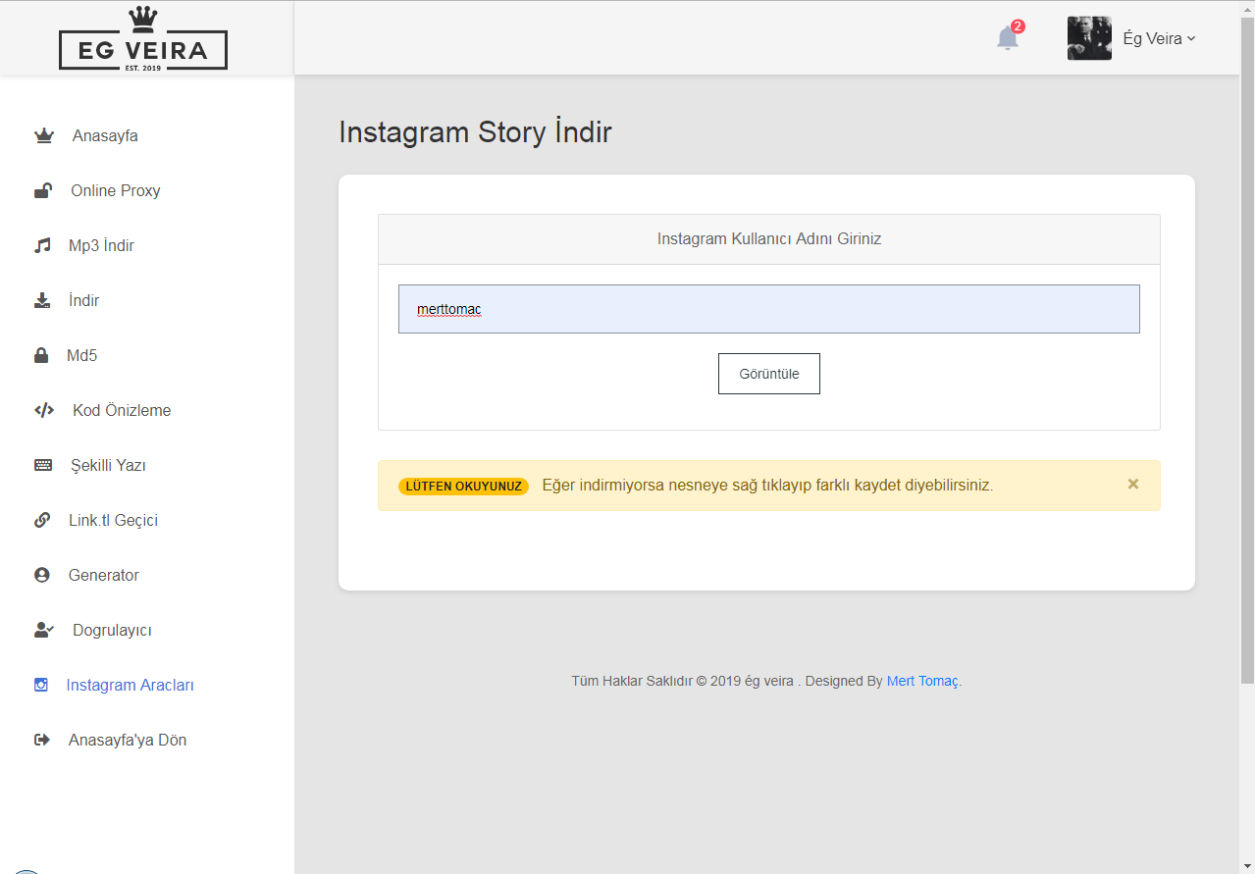This screenshot has width=1255, height=874.
Task: Dismiss the yellow LÜTFEN OKUYUNUZ alert
Action: [1133, 484]
